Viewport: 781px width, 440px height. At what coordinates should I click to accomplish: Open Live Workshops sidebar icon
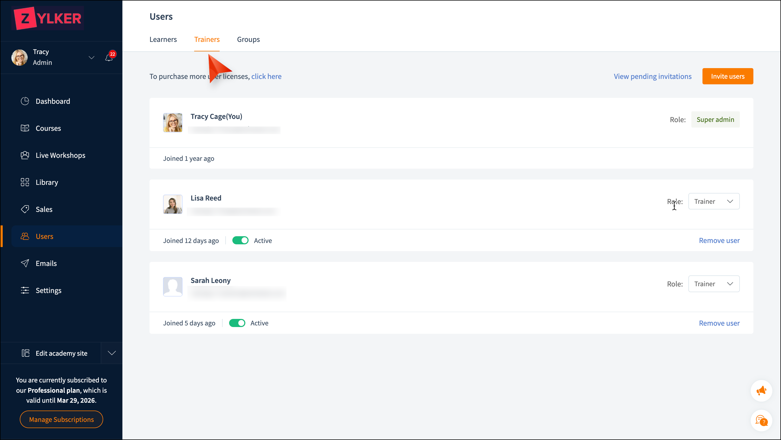(x=25, y=155)
